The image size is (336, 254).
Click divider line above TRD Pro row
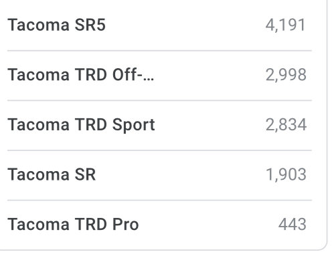[x=159, y=201]
